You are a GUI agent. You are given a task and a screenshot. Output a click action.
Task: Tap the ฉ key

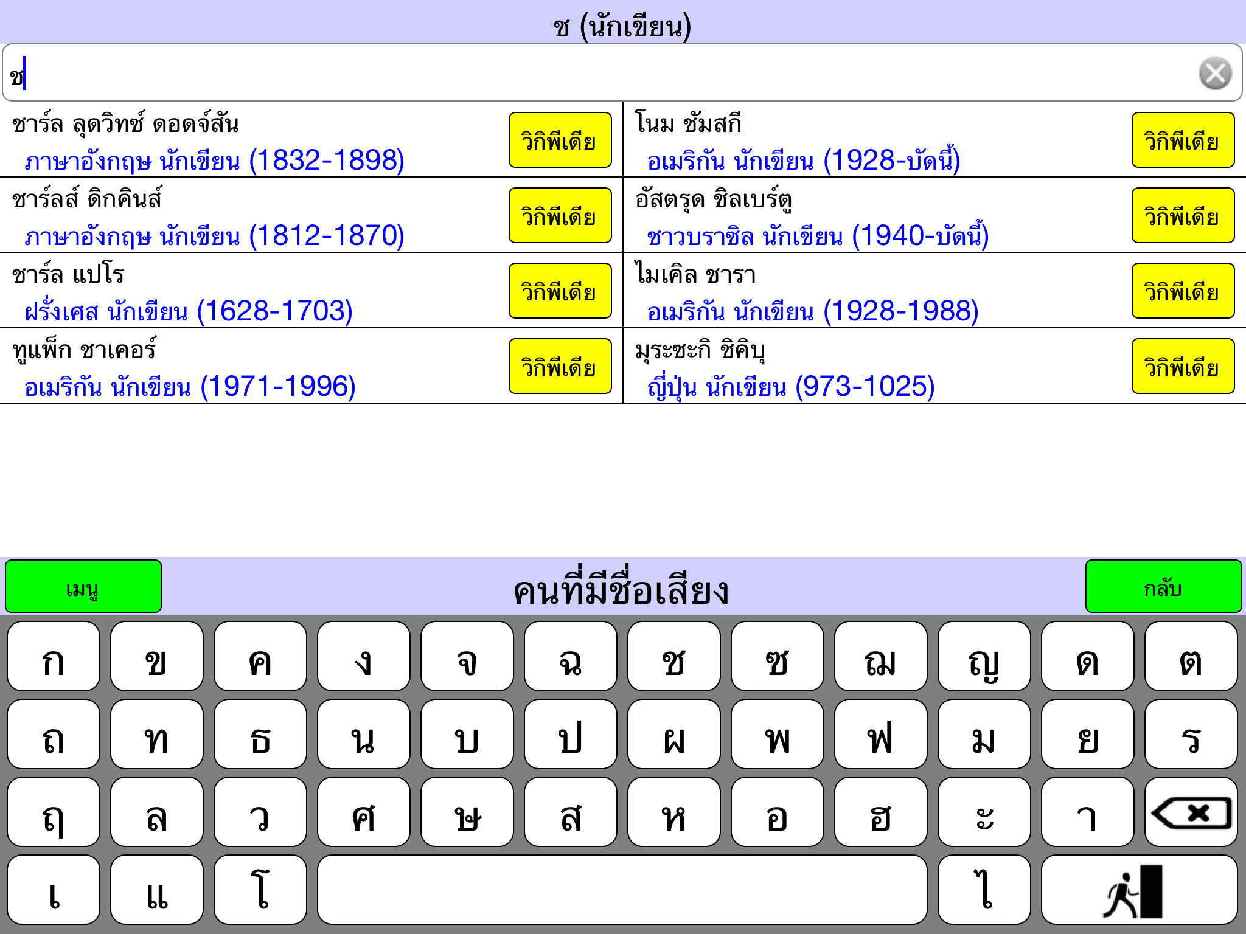point(571,656)
